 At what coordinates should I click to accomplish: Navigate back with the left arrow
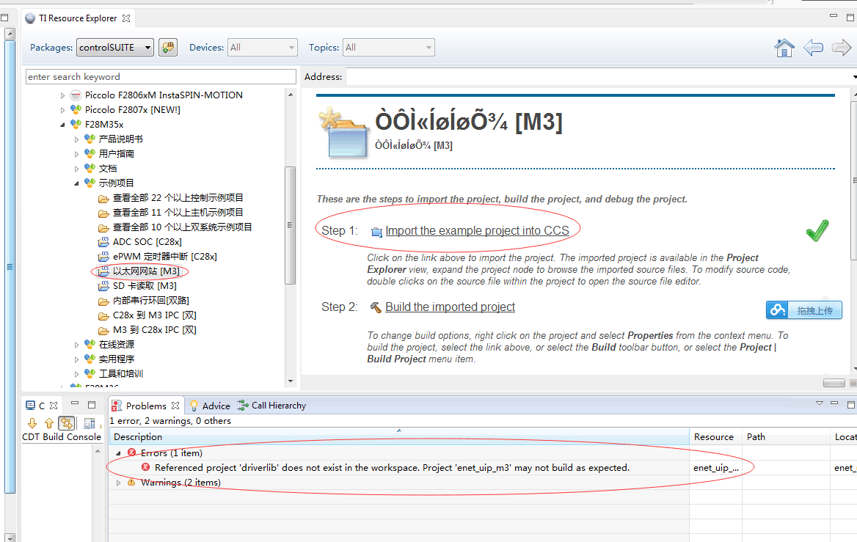pyautogui.click(x=813, y=48)
